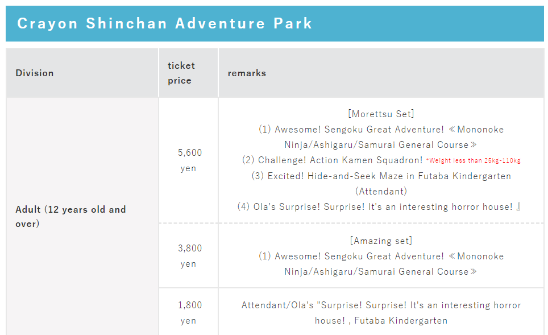
Task: Click the [Amazing set] title text
Action: point(381,241)
